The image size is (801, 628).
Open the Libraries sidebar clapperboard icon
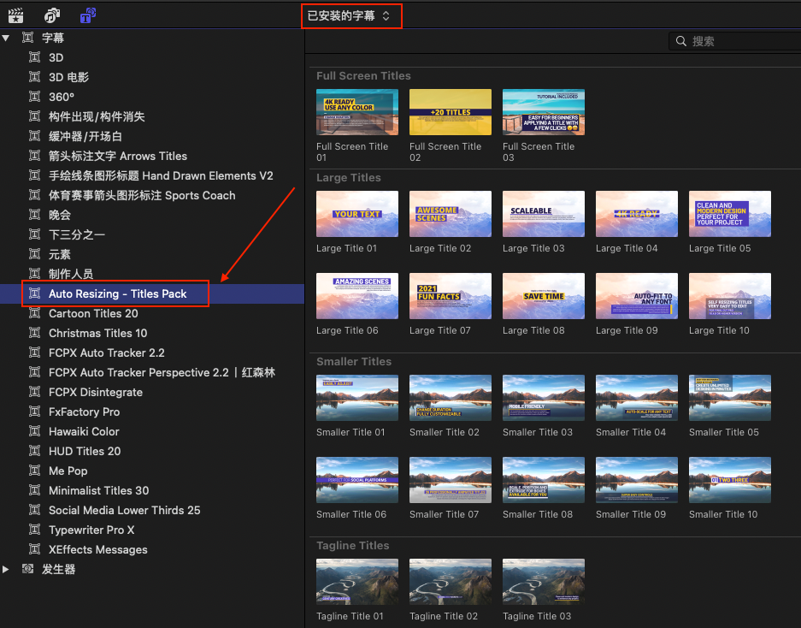(16, 16)
